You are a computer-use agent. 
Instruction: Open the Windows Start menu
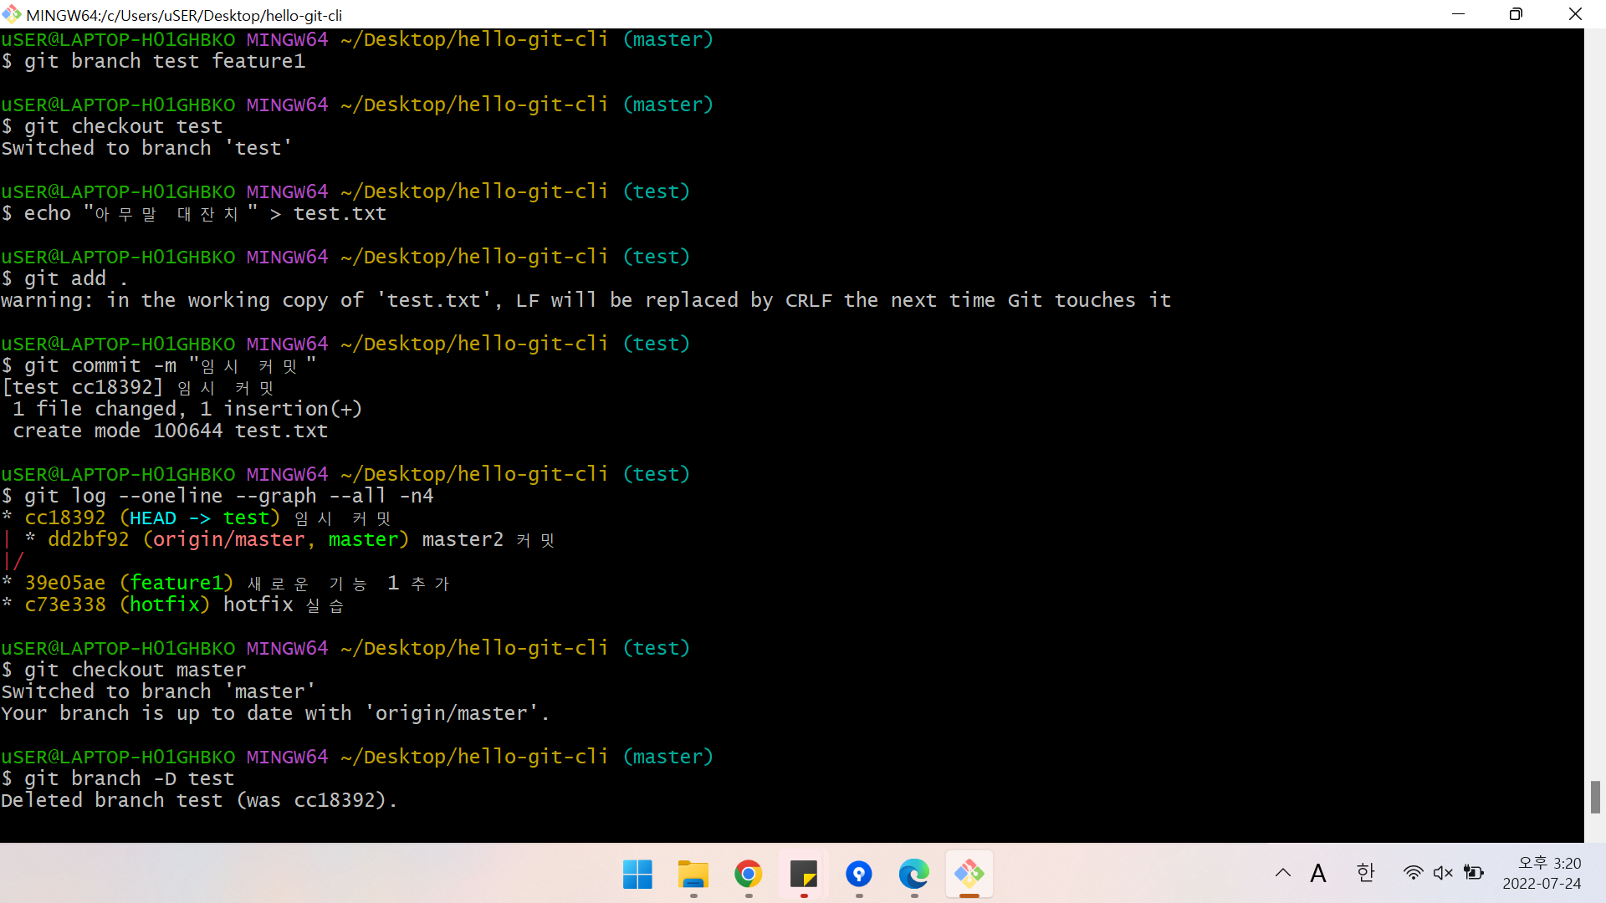(x=637, y=875)
